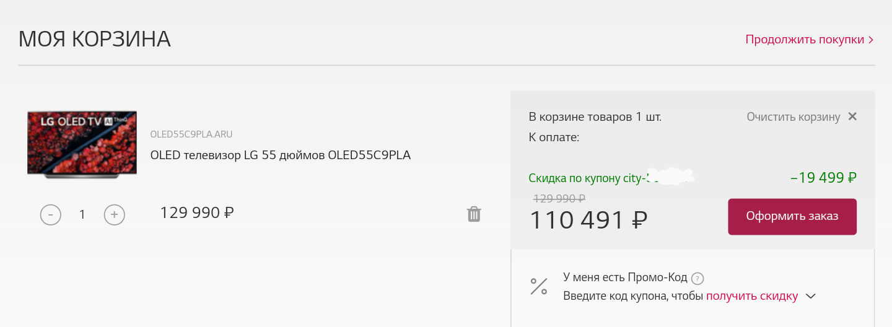
Task: Click the Очистить корзину link
Action: click(793, 116)
